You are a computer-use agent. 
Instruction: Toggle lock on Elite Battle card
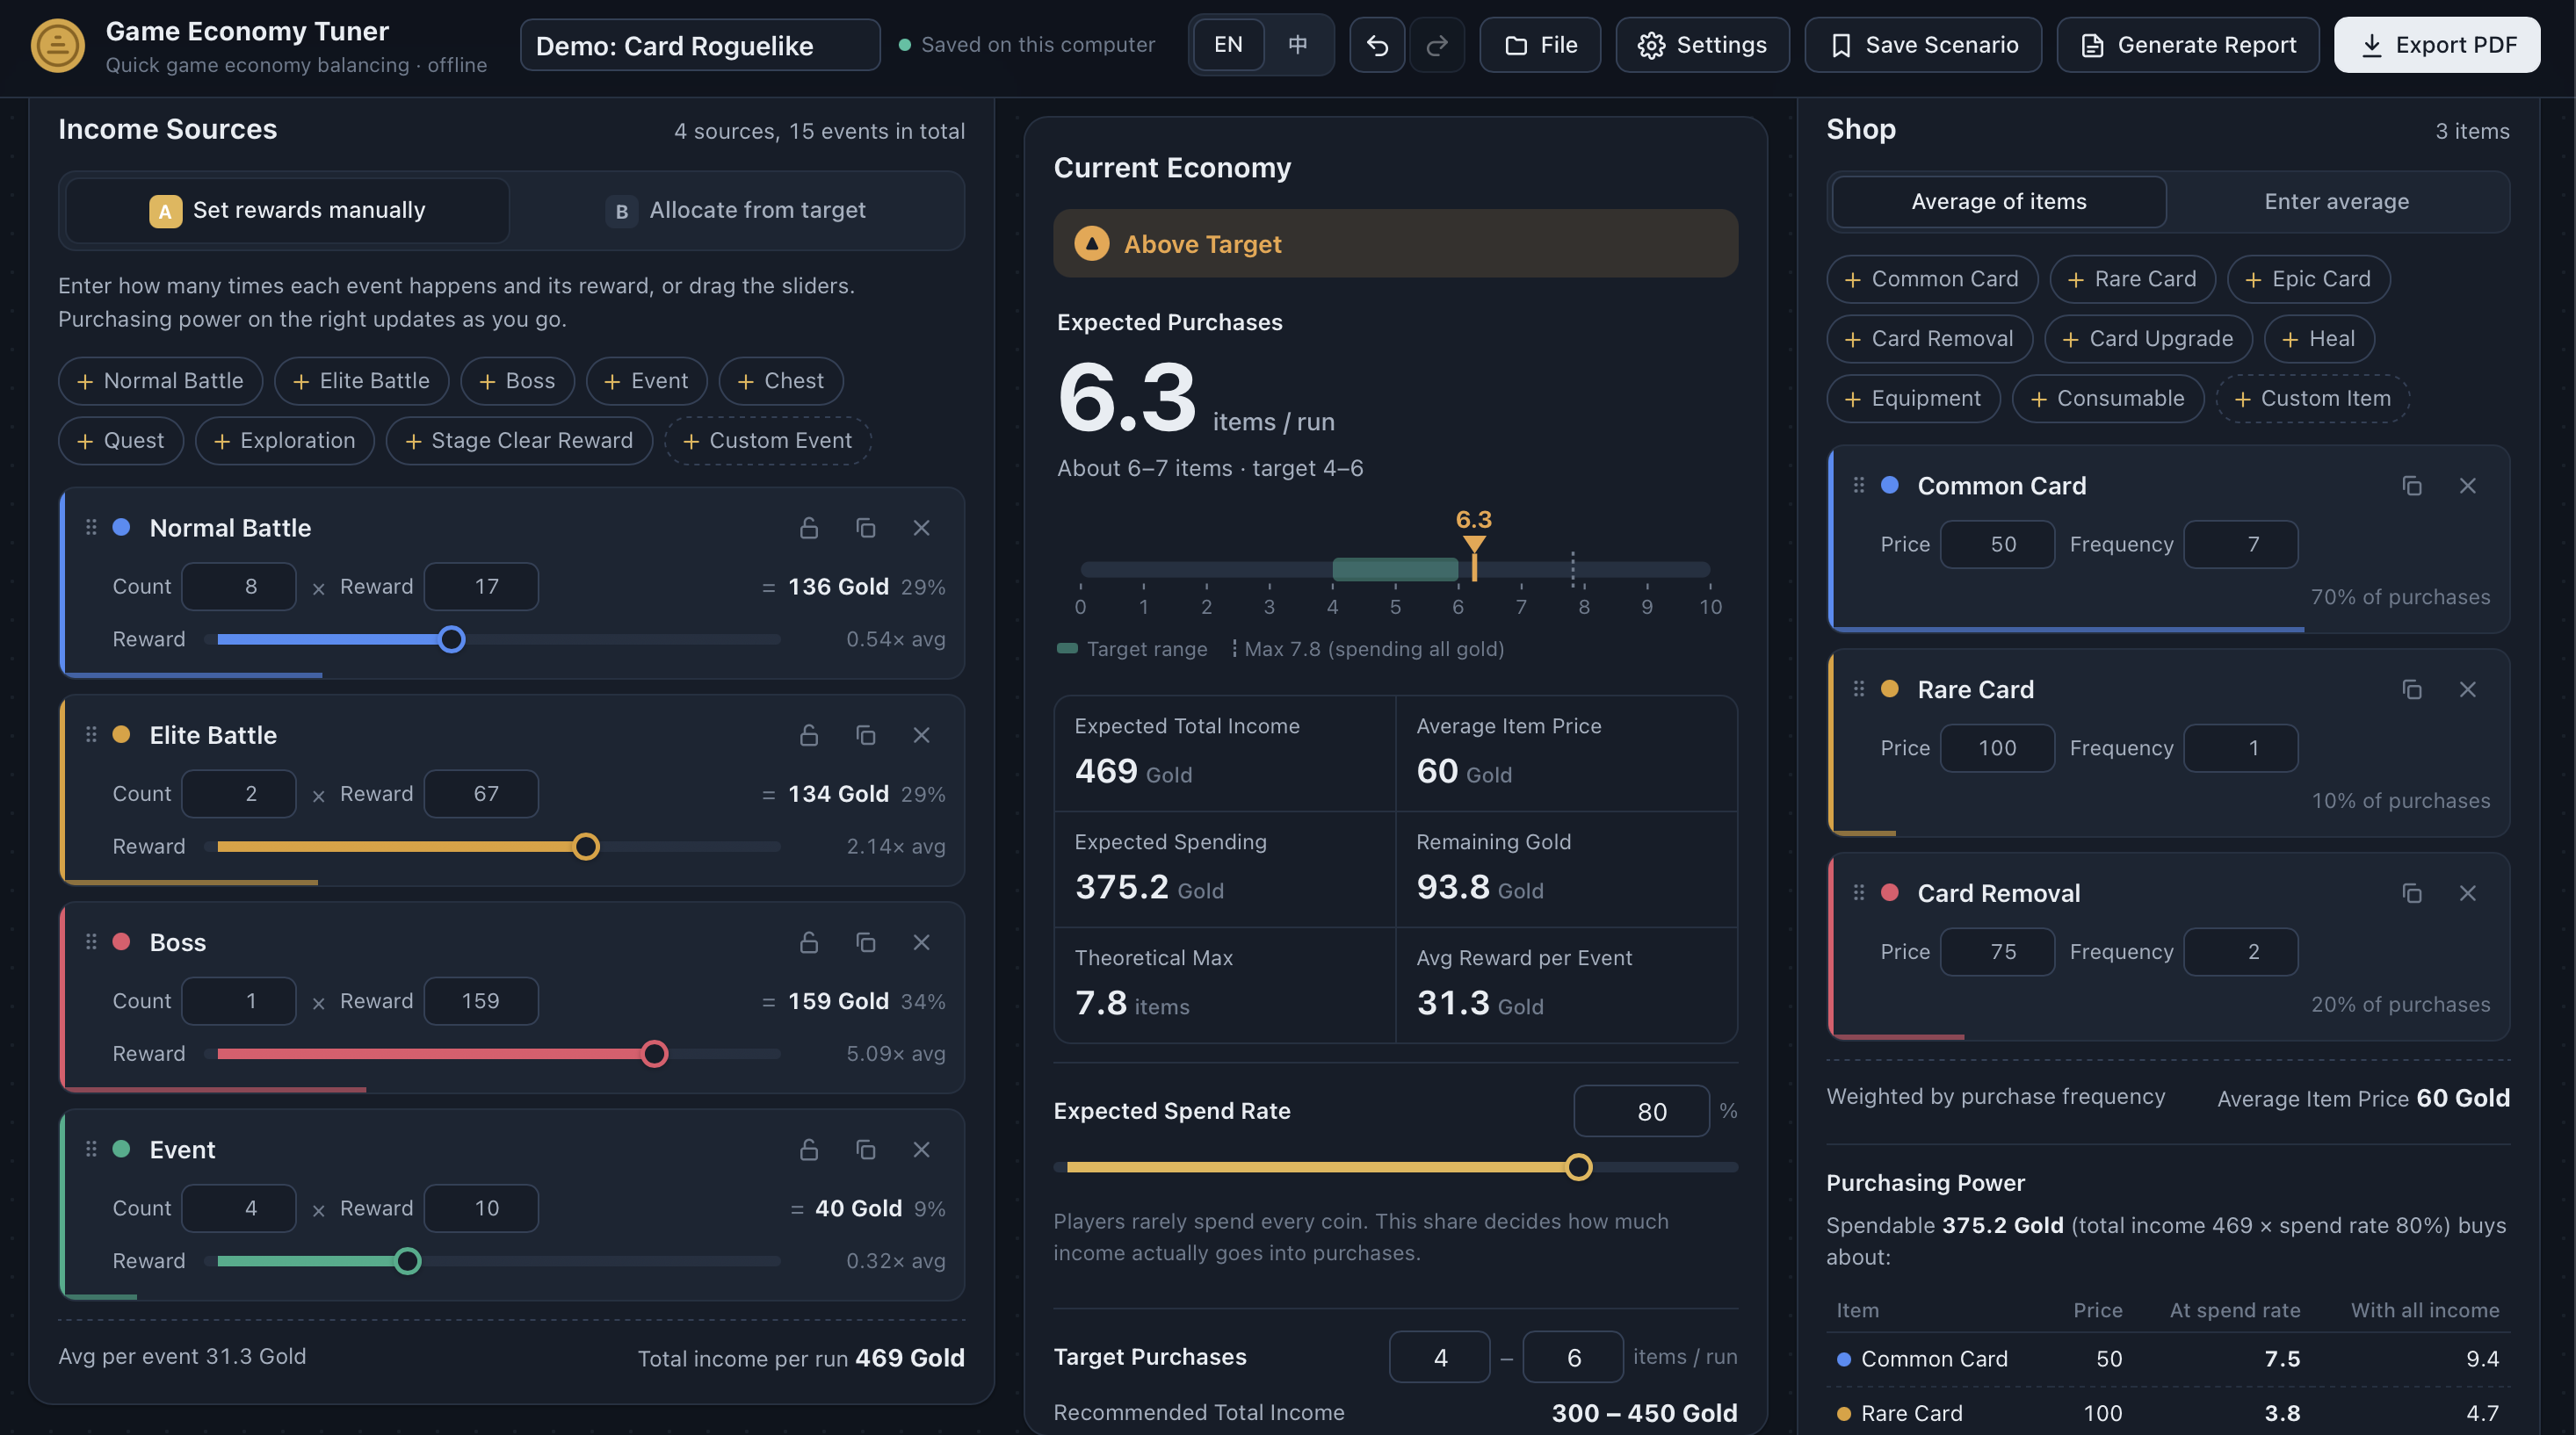[809, 735]
